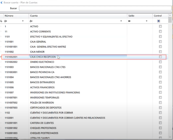Select row indicator arrow of account 1101002001
The image size is (173, 140).
coord(1,57)
